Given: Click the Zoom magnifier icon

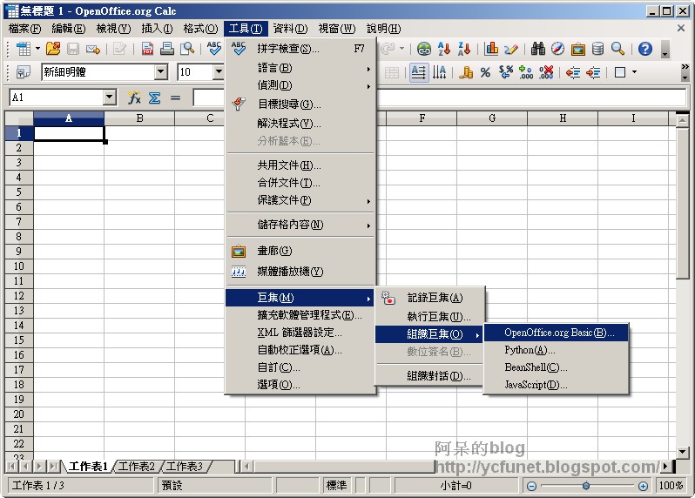Looking at the screenshot, I should pos(617,49).
